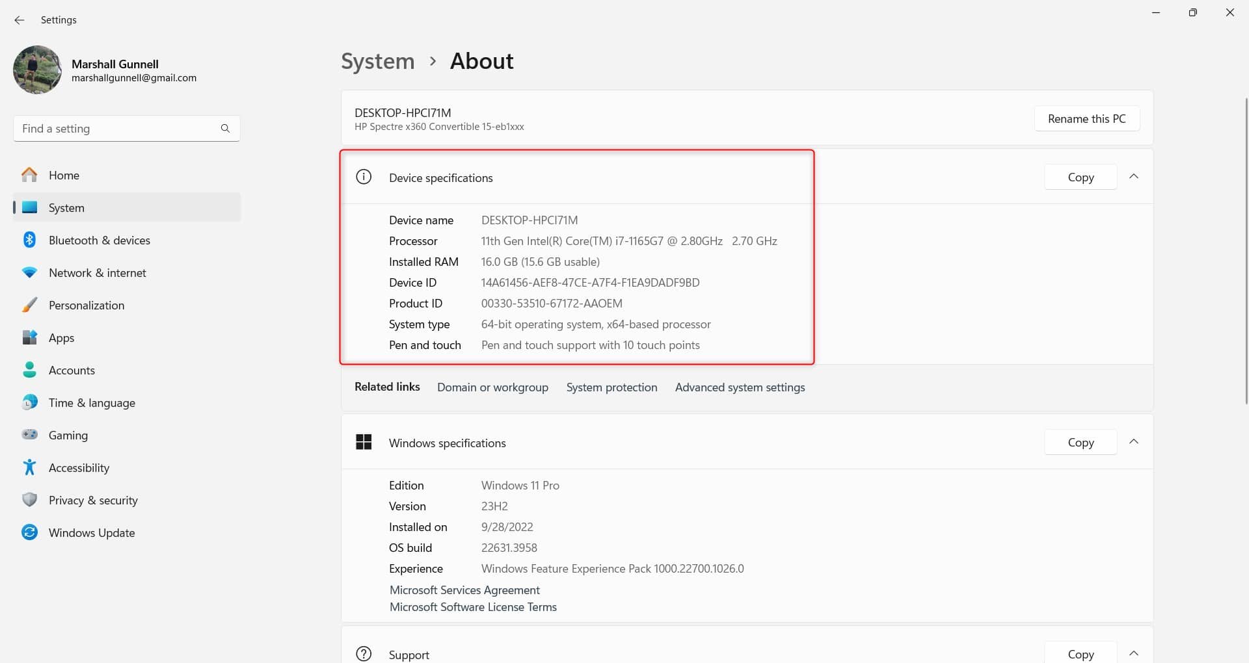The width and height of the screenshot is (1249, 663).
Task: Open Gaming settings
Action: [x=127, y=435]
